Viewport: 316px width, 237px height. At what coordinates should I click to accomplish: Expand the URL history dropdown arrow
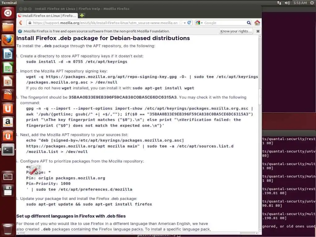[185, 23]
